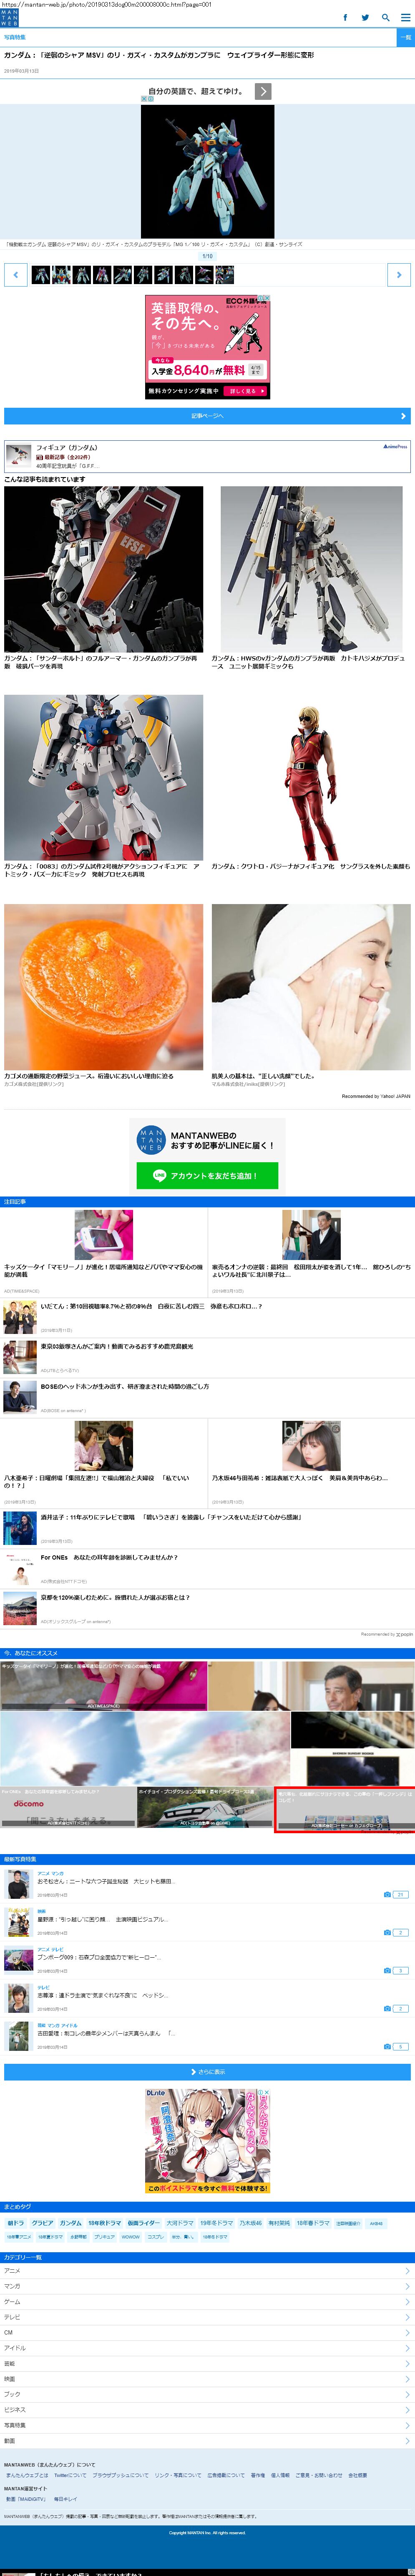This screenshot has height=2576, width=415.
Task: Share the page via the Facebook icon
Action: pyautogui.click(x=345, y=17)
